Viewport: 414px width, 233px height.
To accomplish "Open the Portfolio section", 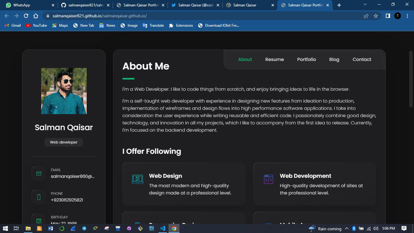I will pos(306,59).
